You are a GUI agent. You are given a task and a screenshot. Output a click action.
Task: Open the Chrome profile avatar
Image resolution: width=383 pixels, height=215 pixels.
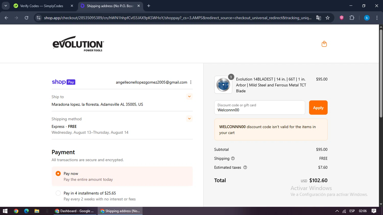click(x=367, y=18)
